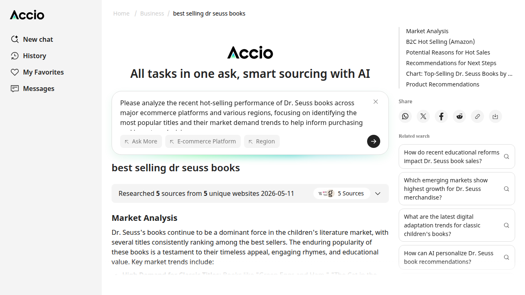Go to Business breadcrumb
The width and height of the screenshot is (525, 295).
[x=152, y=14]
